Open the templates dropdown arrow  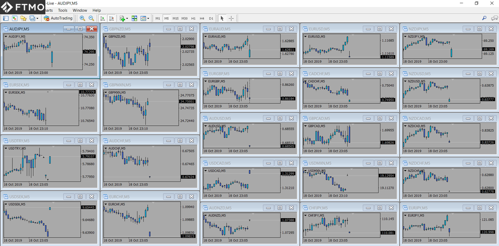(x=148, y=18)
